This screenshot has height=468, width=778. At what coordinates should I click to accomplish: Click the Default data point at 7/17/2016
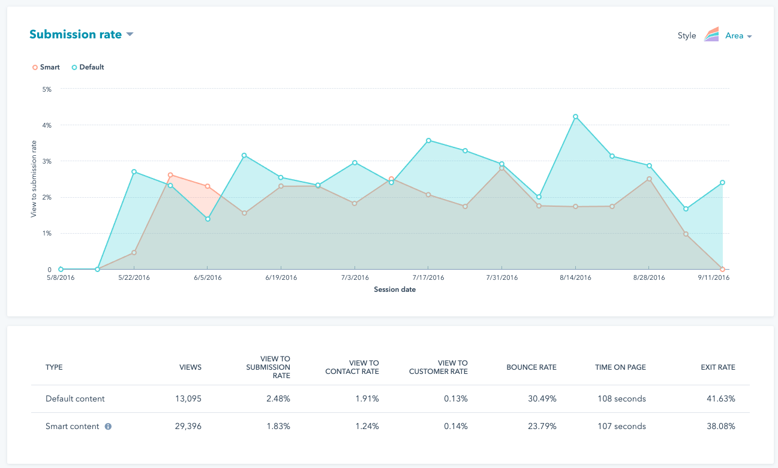tap(428, 141)
